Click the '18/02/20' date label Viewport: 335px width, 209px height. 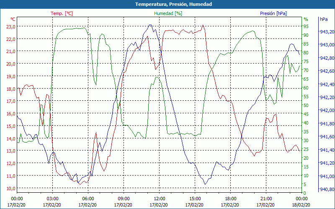click(301, 205)
